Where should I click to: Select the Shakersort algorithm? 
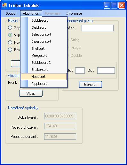coord(44,70)
